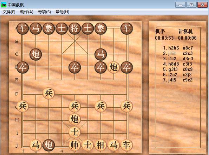Click the reply move d3e3

coord(188,59)
